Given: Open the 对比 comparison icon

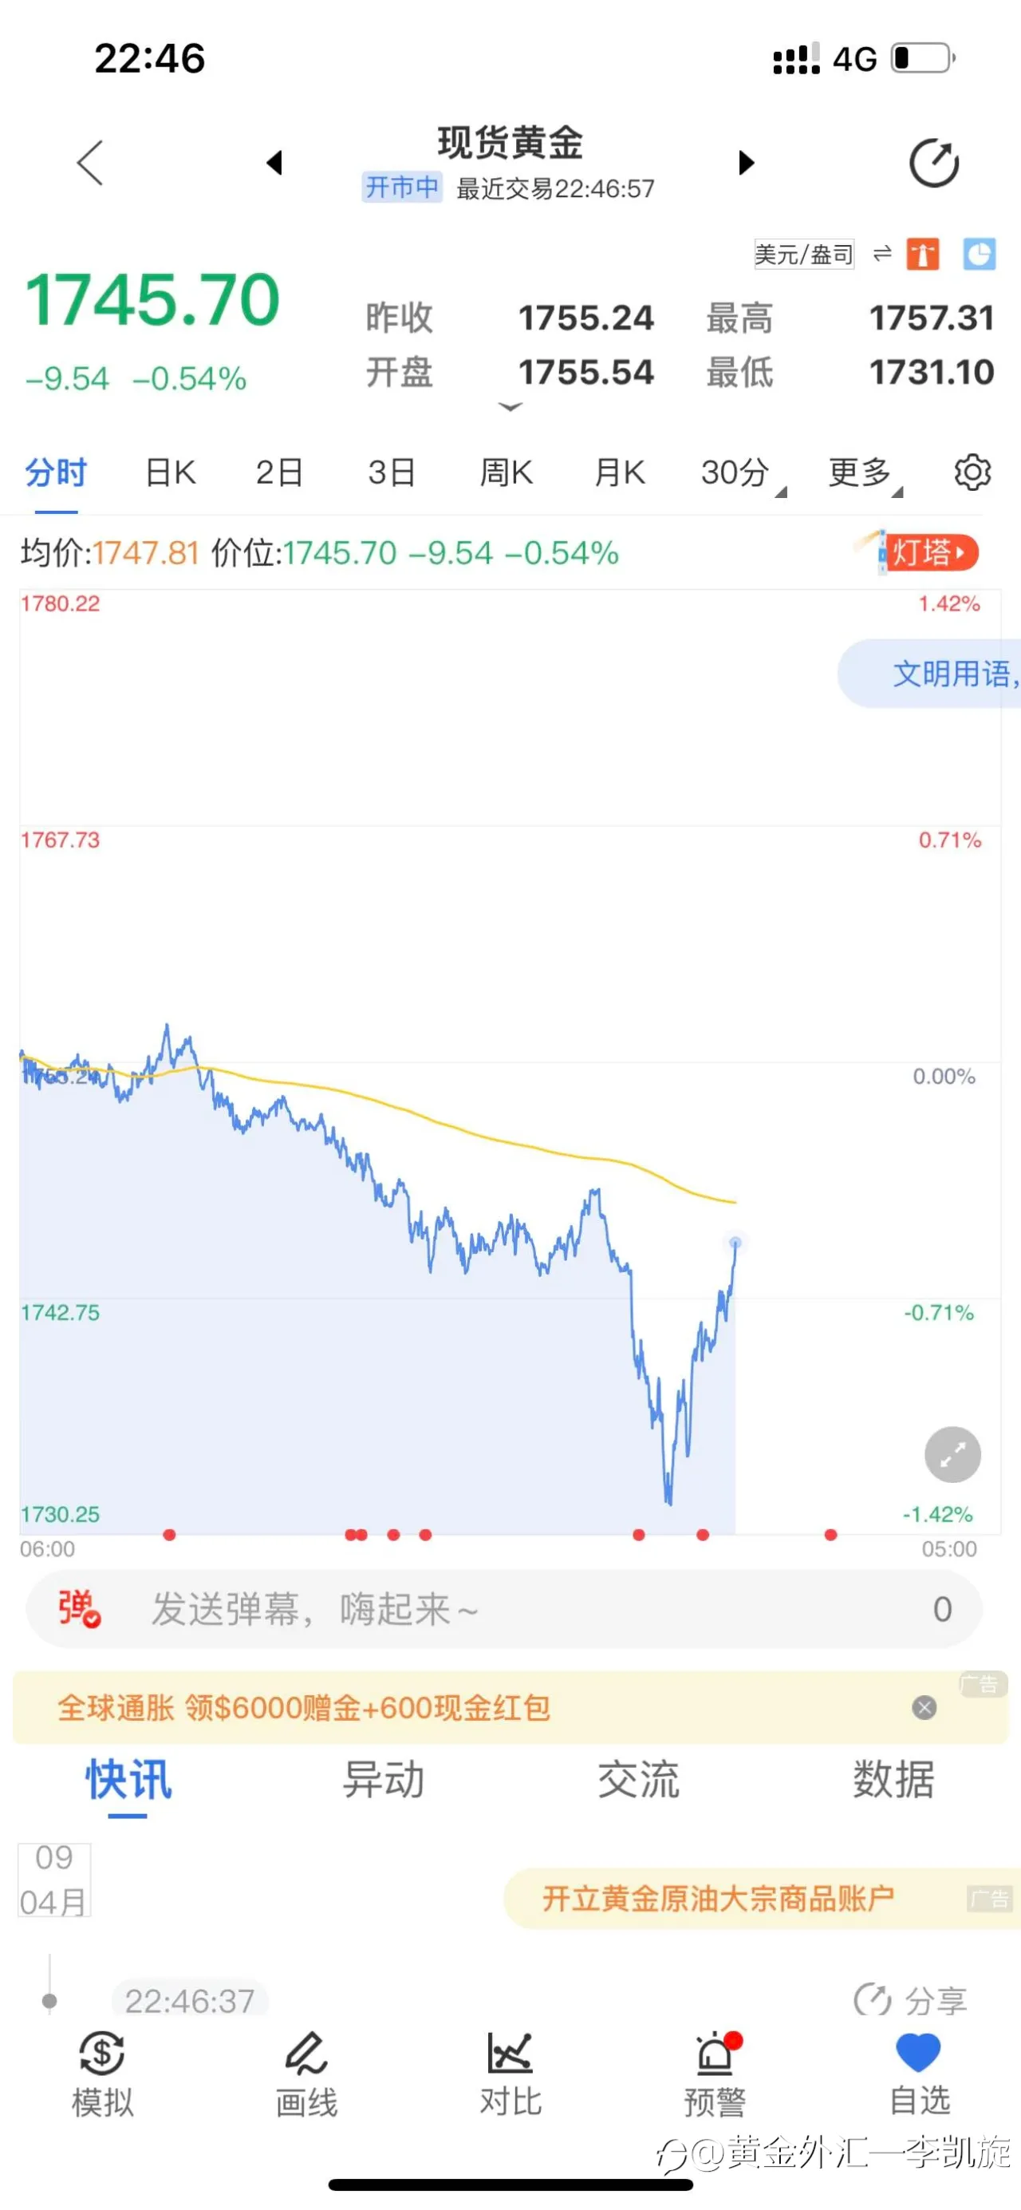Looking at the screenshot, I should 510,2074.
